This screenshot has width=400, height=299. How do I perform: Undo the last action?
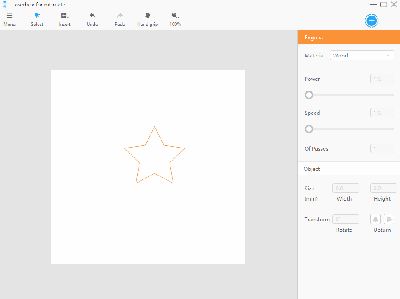point(92,16)
